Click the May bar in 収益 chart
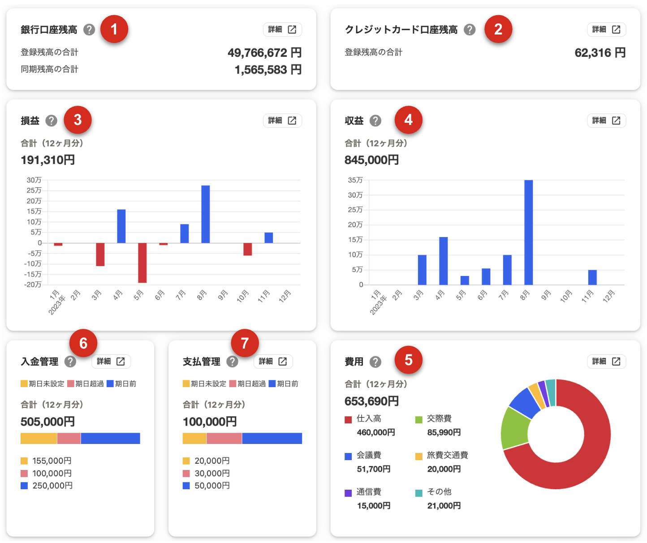The width and height of the screenshot is (647, 543). tap(465, 280)
